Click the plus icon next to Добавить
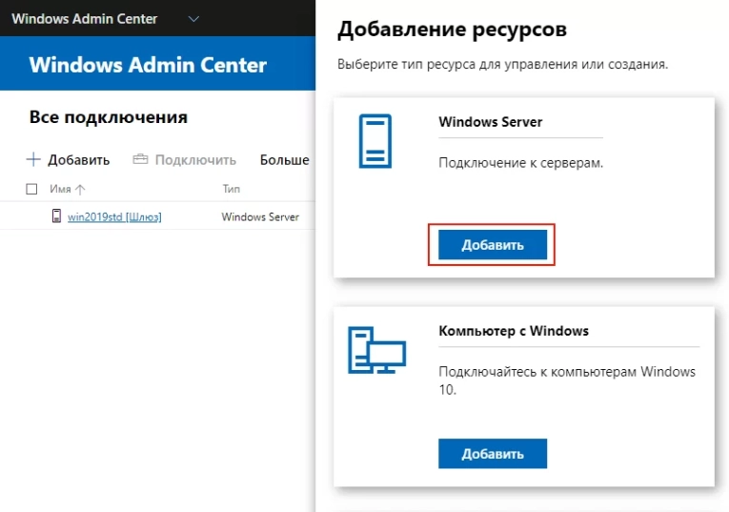The height and width of the screenshot is (512, 729). click(x=33, y=159)
